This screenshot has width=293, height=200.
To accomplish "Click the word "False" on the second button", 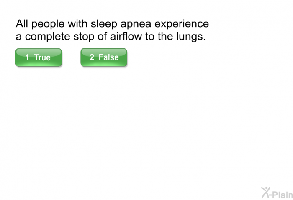I will pos(108,57).
